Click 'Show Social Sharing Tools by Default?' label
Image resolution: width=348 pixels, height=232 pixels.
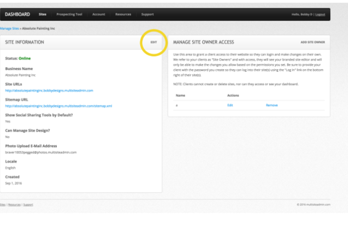39,115
